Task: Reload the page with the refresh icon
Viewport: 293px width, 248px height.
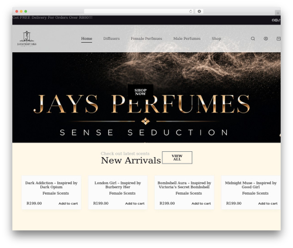Action: (x=190, y=11)
